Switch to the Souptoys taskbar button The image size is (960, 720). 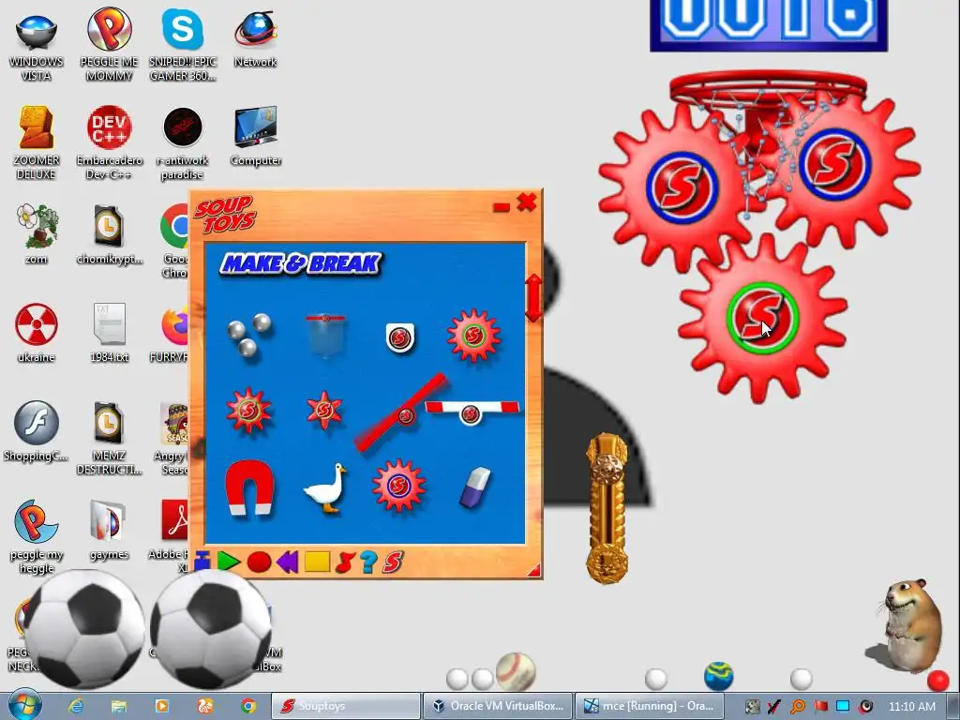coord(346,706)
